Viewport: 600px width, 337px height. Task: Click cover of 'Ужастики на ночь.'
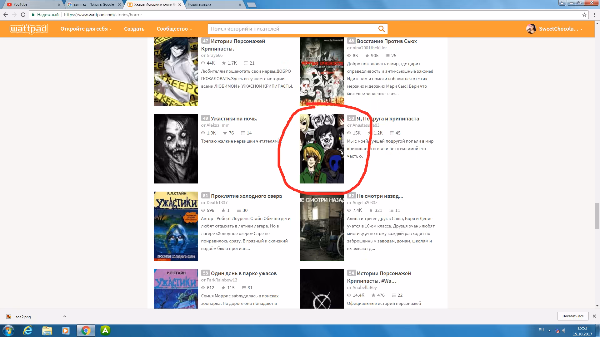[x=176, y=149]
